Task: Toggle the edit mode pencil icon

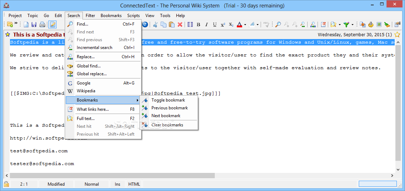Action: tap(53, 25)
